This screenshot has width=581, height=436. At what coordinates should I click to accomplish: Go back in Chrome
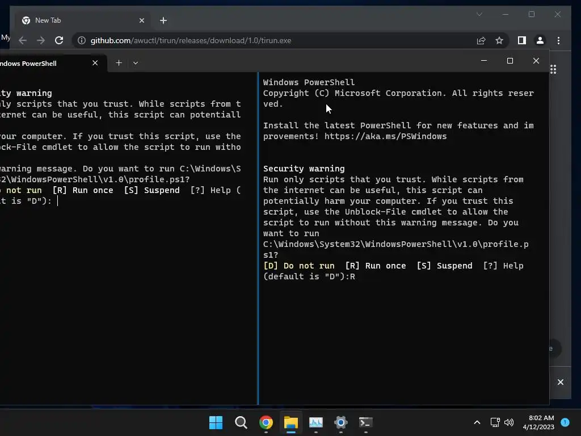click(x=23, y=40)
